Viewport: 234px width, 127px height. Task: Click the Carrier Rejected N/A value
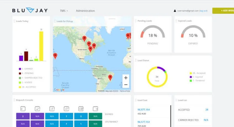(206, 120)
